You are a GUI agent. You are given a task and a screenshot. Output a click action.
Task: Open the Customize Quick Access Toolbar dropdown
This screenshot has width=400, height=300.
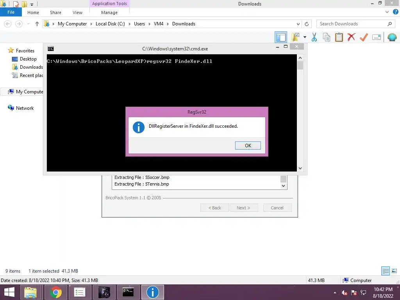coord(32,4)
